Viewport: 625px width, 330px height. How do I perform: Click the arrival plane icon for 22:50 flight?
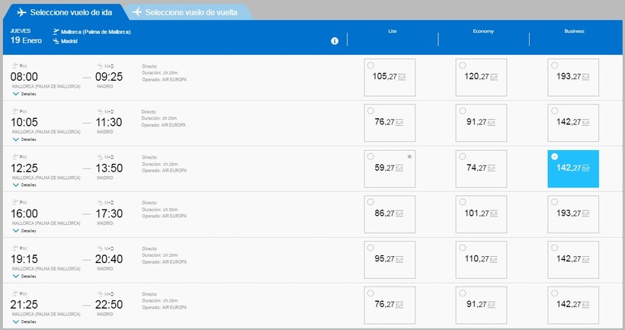point(100,294)
